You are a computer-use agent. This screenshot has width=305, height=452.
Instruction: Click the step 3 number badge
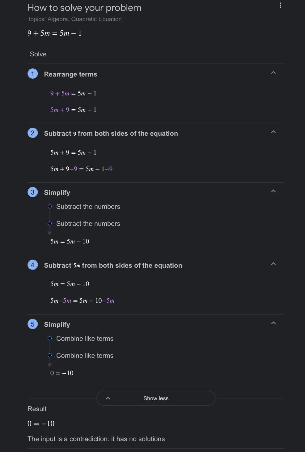[x=33, y=192]
